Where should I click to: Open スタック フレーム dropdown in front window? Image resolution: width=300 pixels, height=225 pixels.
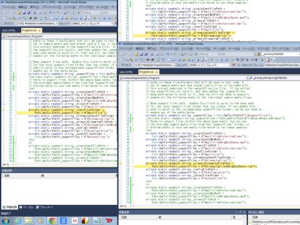click(x=282, y=65)
